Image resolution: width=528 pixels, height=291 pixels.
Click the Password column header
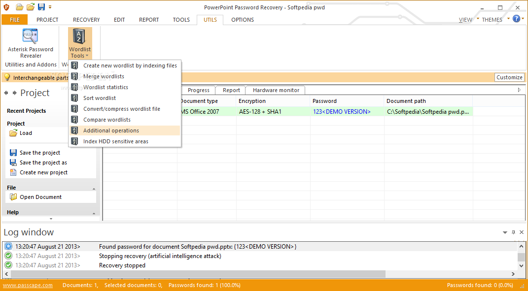pyautogui.click(x=347, y=101)
